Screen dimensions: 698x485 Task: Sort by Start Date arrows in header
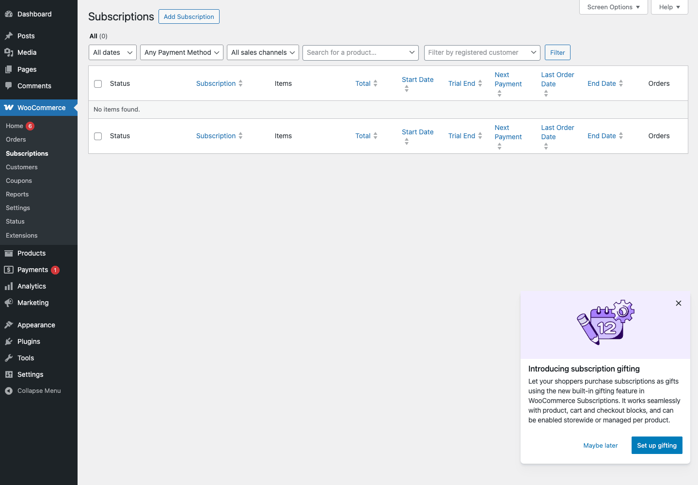[x=407, y=89]
